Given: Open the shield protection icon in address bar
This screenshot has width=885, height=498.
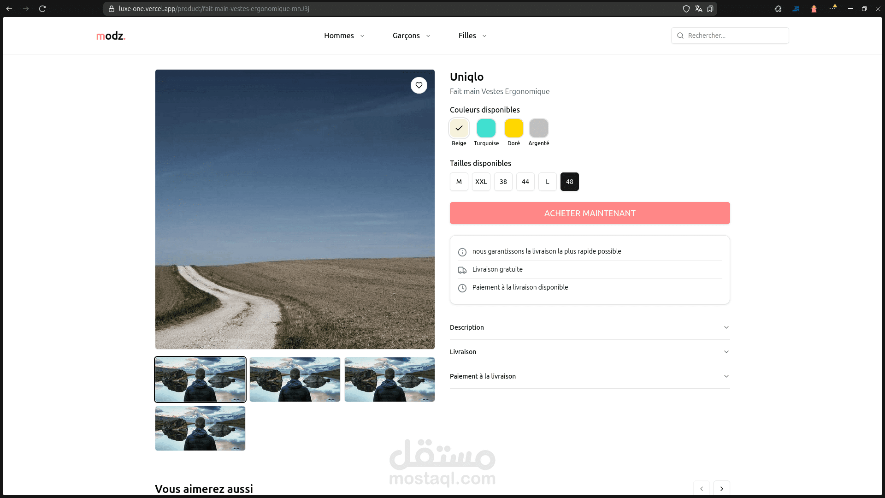Looking at the screenshot, I should point(686,9).
